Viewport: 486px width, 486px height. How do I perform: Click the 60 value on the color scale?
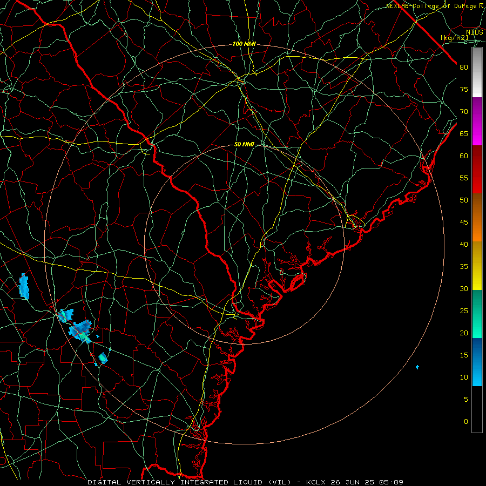tap(464, 156)
